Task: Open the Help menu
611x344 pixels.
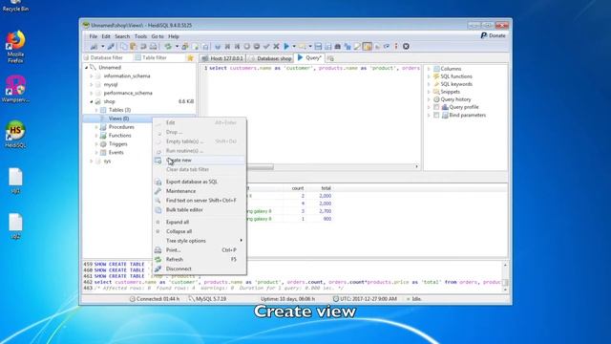Action: coord(174,36)
